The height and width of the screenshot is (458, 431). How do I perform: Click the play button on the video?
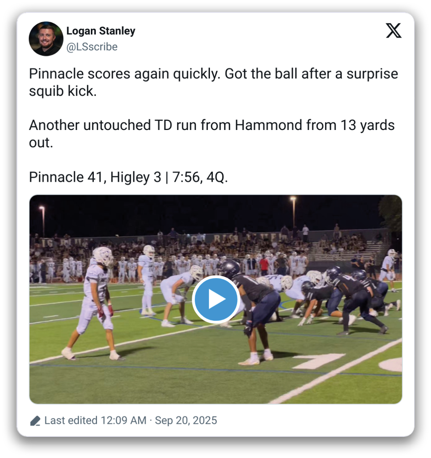(215, 299)
